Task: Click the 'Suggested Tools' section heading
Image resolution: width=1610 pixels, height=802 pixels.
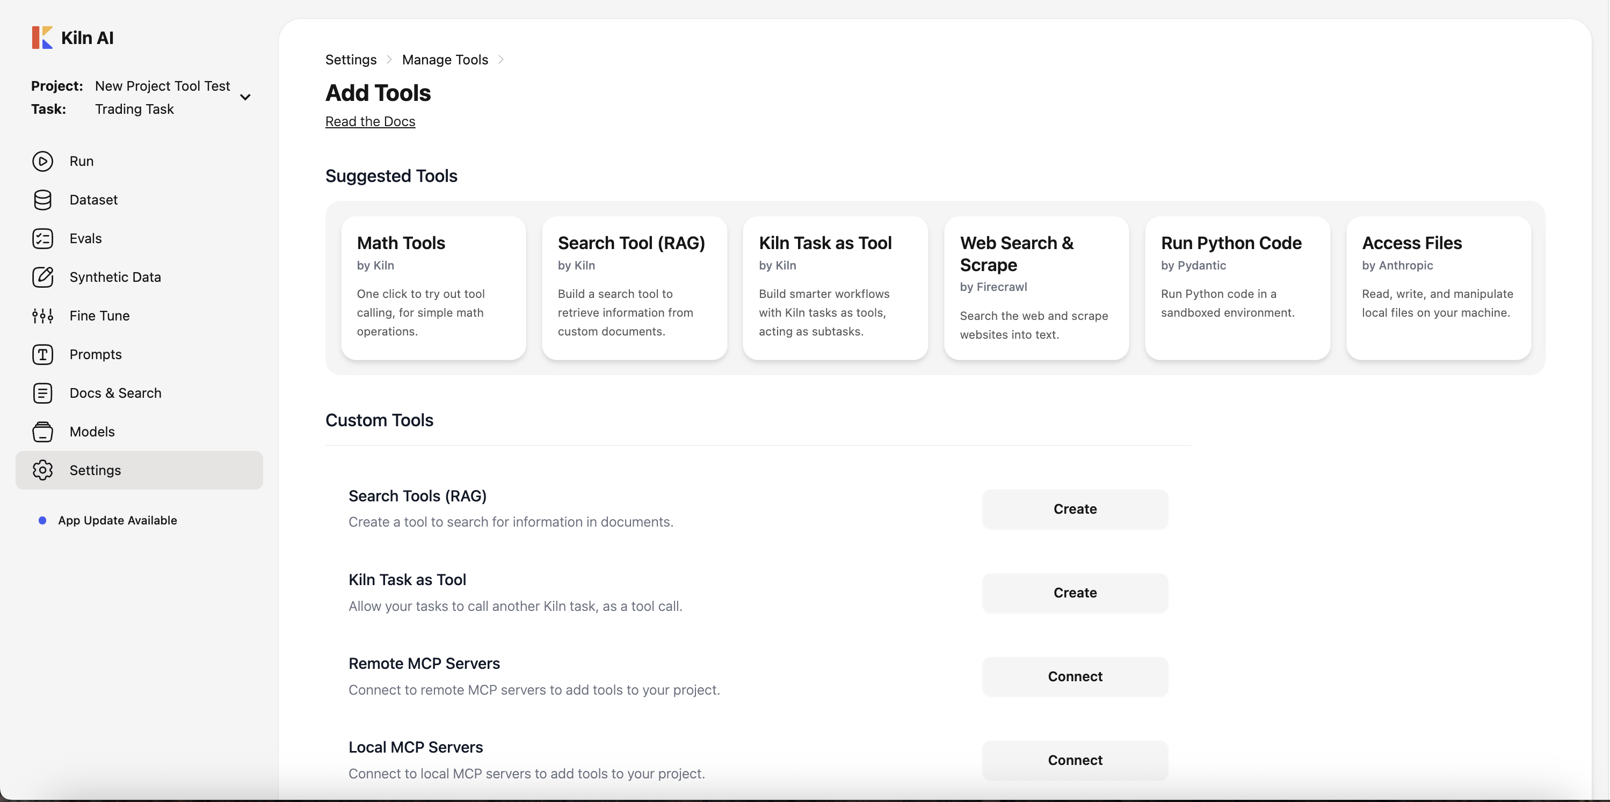Action: click(x=391, y=176)
